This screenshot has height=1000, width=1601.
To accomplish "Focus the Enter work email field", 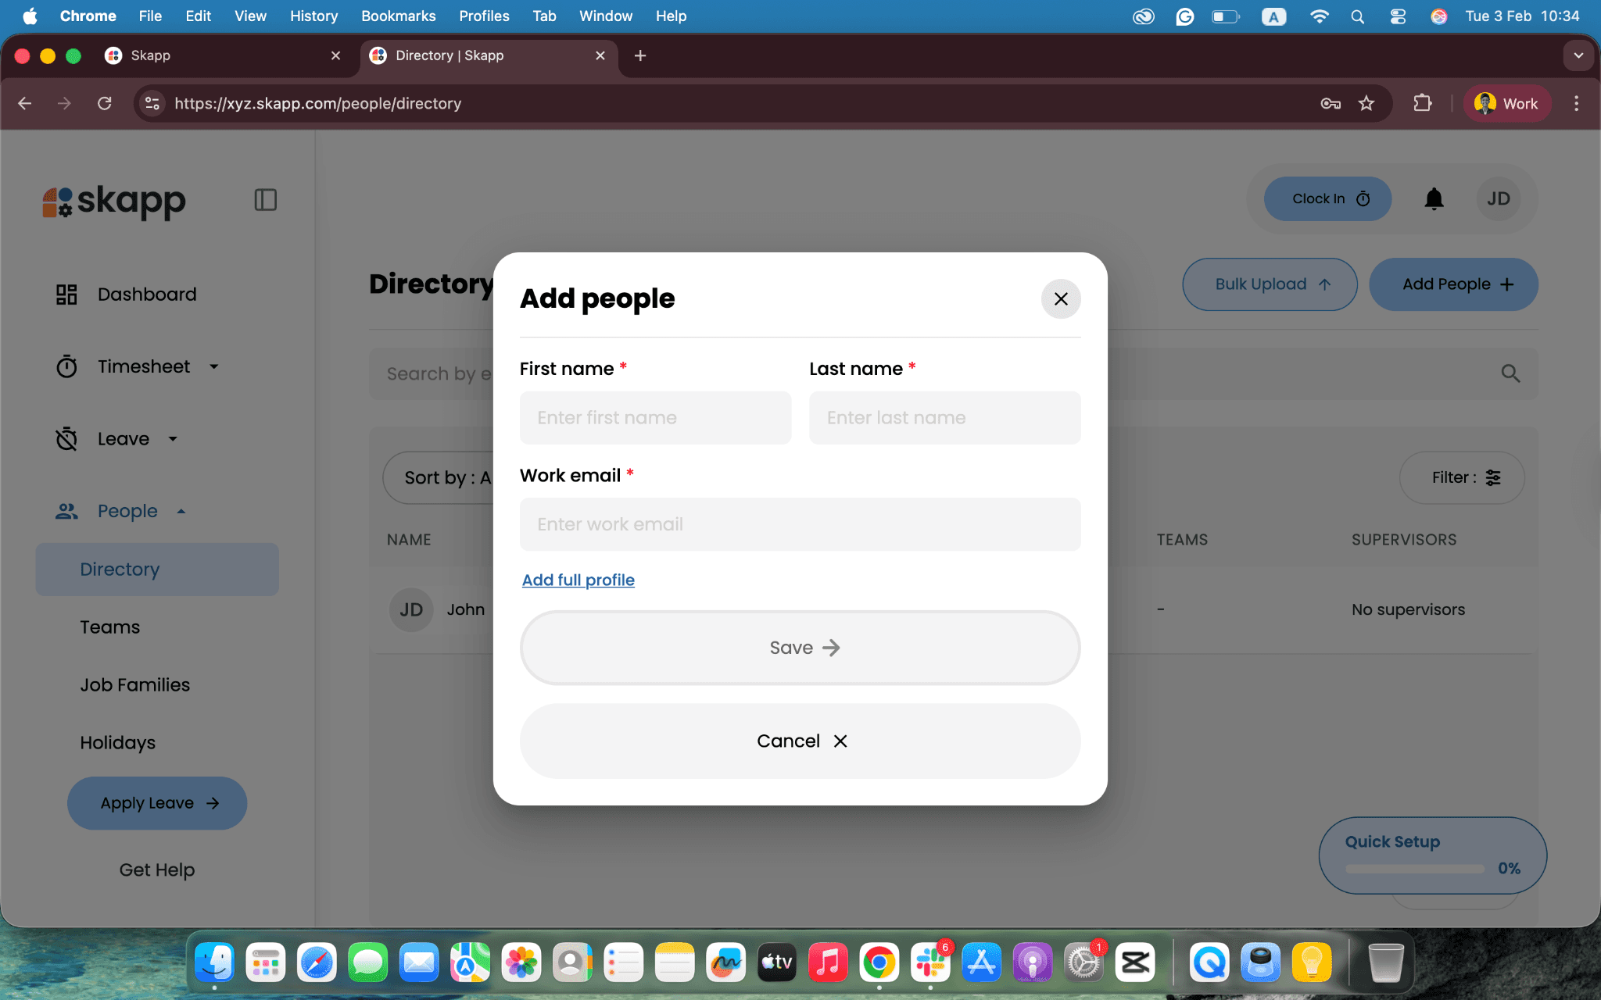I will (800, 524).
